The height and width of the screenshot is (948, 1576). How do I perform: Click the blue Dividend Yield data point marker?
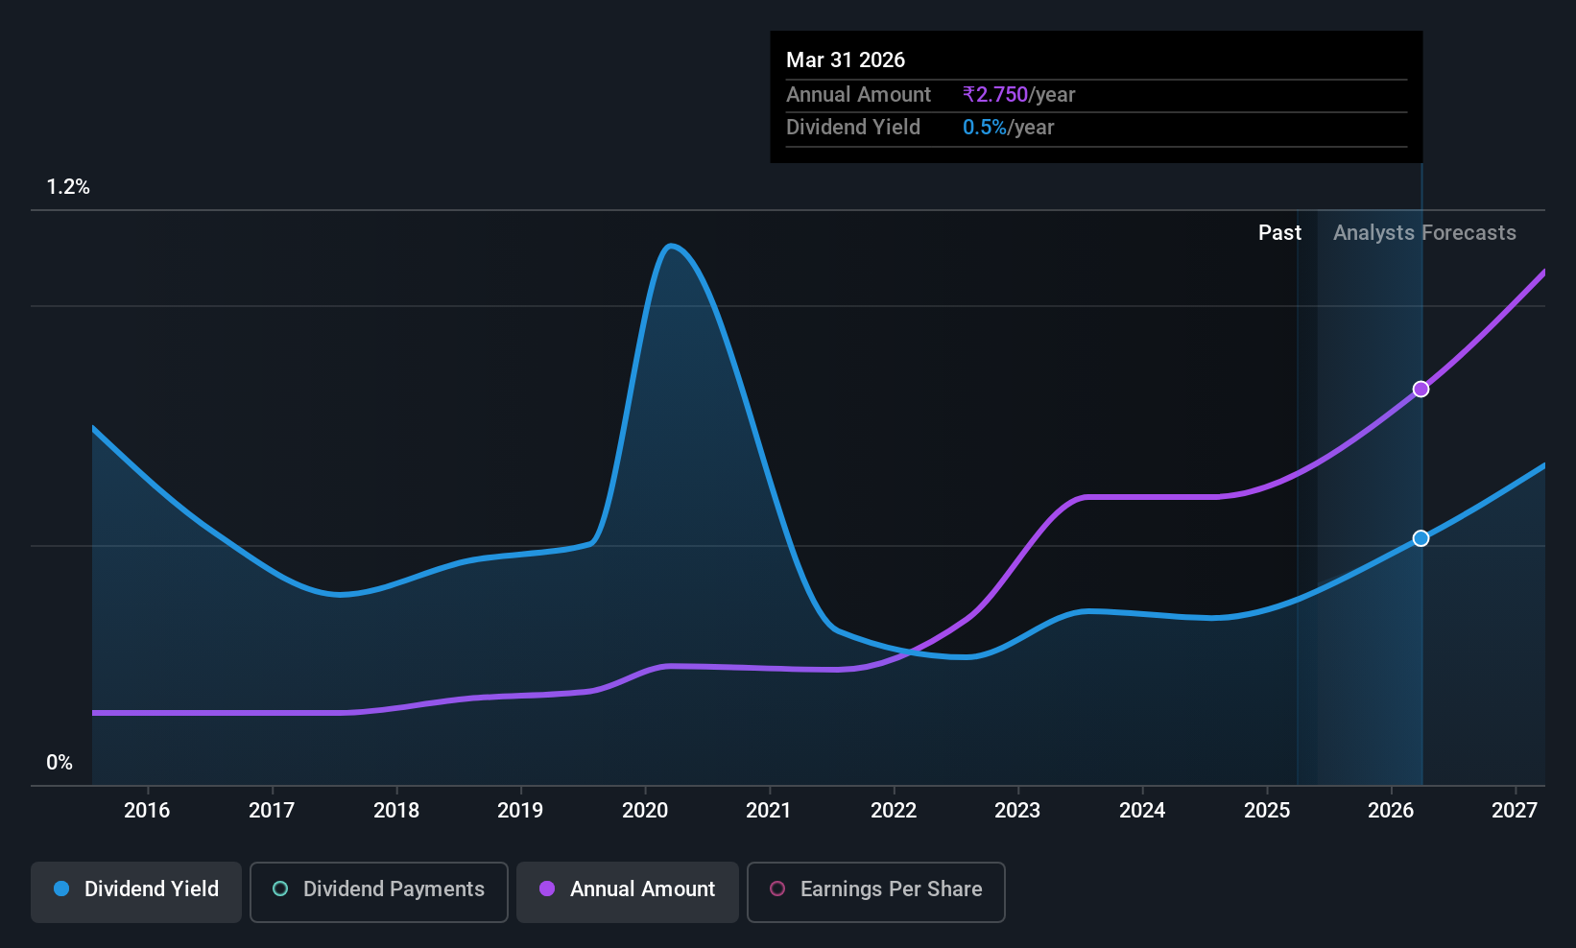click(1421, 538)
